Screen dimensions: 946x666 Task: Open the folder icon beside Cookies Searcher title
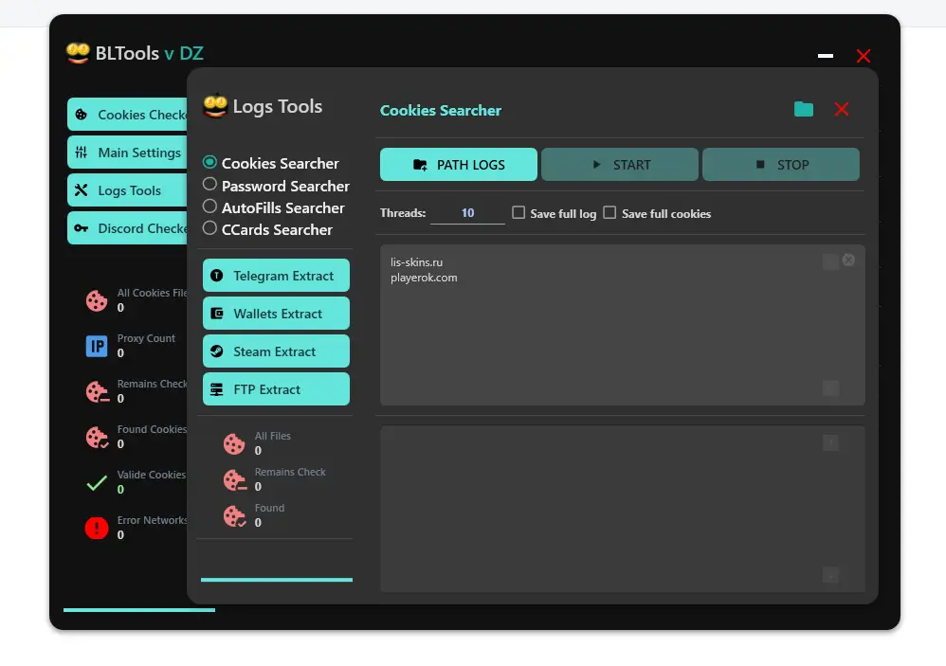click(x=803, y=110)
